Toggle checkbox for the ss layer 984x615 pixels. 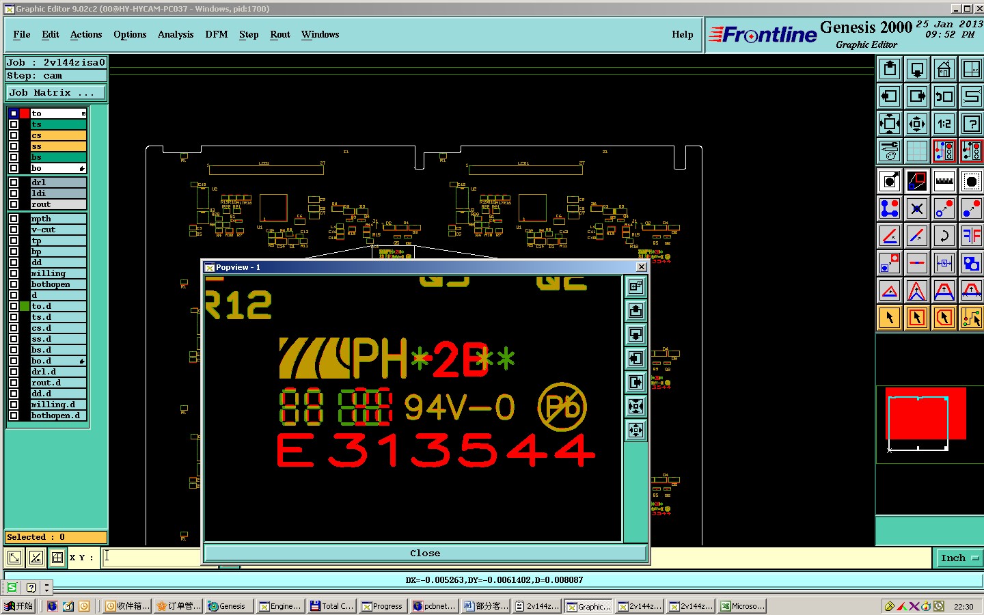click(14, 146)
